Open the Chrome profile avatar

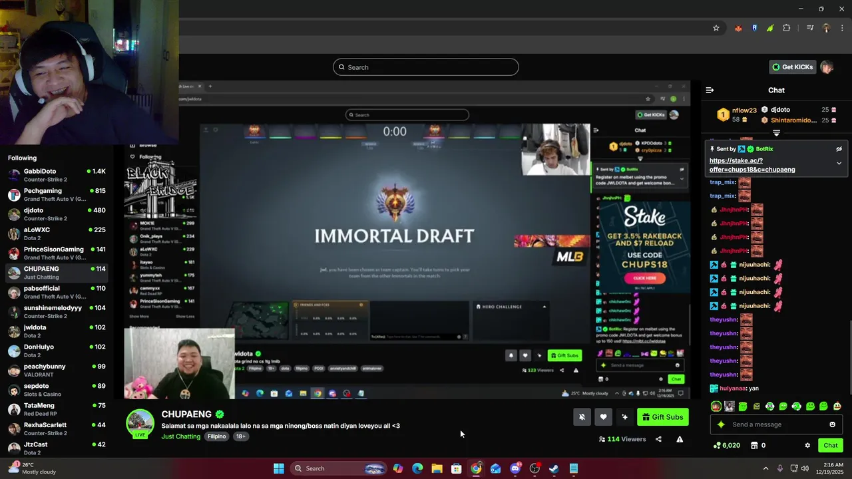[826, 28]
